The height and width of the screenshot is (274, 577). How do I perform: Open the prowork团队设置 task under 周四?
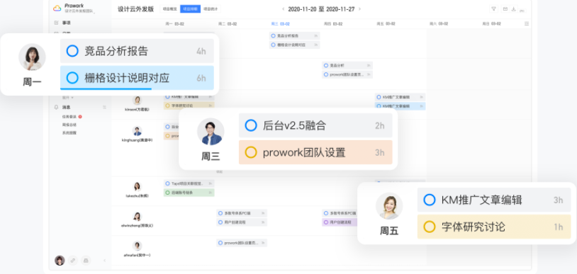(x=347, y=74)
